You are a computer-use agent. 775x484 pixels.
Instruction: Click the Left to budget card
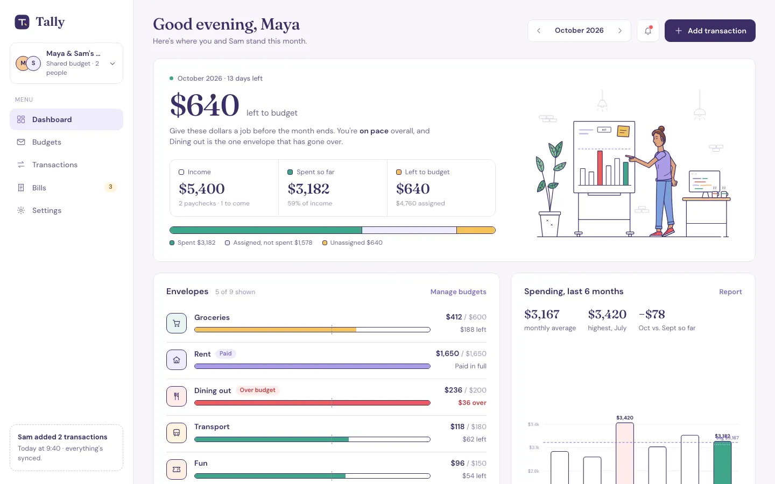441,188
